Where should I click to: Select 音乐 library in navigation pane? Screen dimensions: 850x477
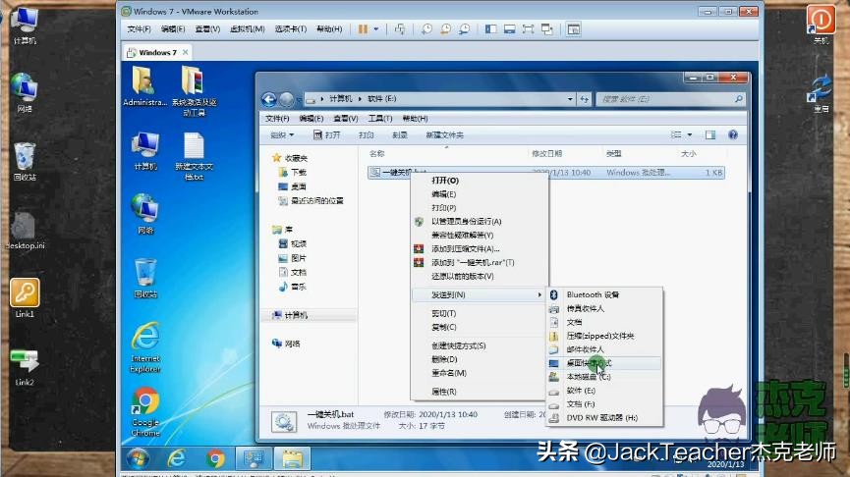[299, 287]
